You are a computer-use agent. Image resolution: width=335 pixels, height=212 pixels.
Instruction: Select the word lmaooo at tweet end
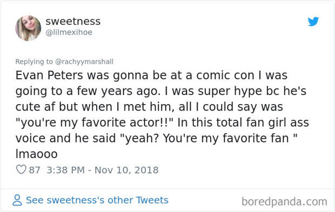[37, 154]
